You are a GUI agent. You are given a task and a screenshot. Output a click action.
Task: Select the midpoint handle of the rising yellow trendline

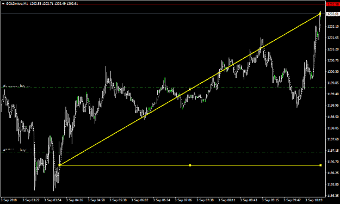tap(190, 89)
